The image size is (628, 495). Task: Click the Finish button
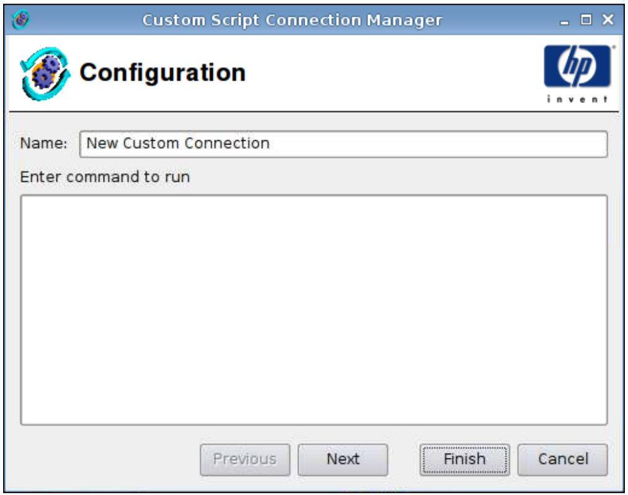pos(465,460)
